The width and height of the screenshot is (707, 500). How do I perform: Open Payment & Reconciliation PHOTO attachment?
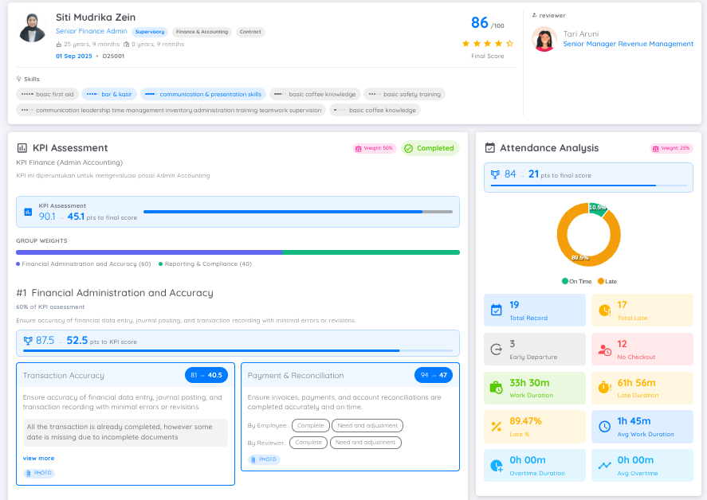(264, 459)
